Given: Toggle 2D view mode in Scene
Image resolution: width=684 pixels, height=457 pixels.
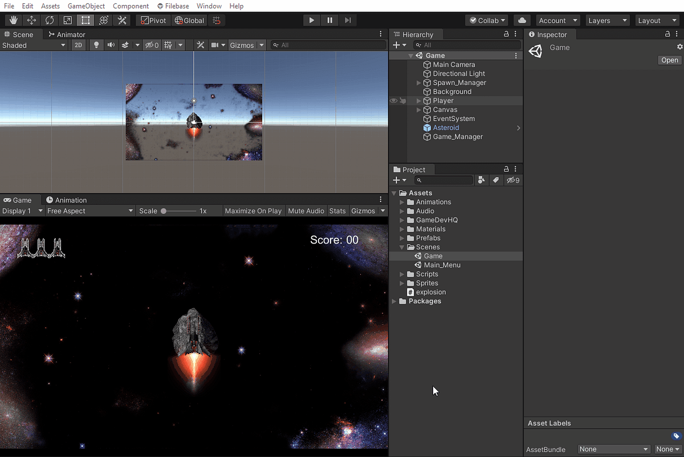Looking at the screenshot, I should 79,45.
